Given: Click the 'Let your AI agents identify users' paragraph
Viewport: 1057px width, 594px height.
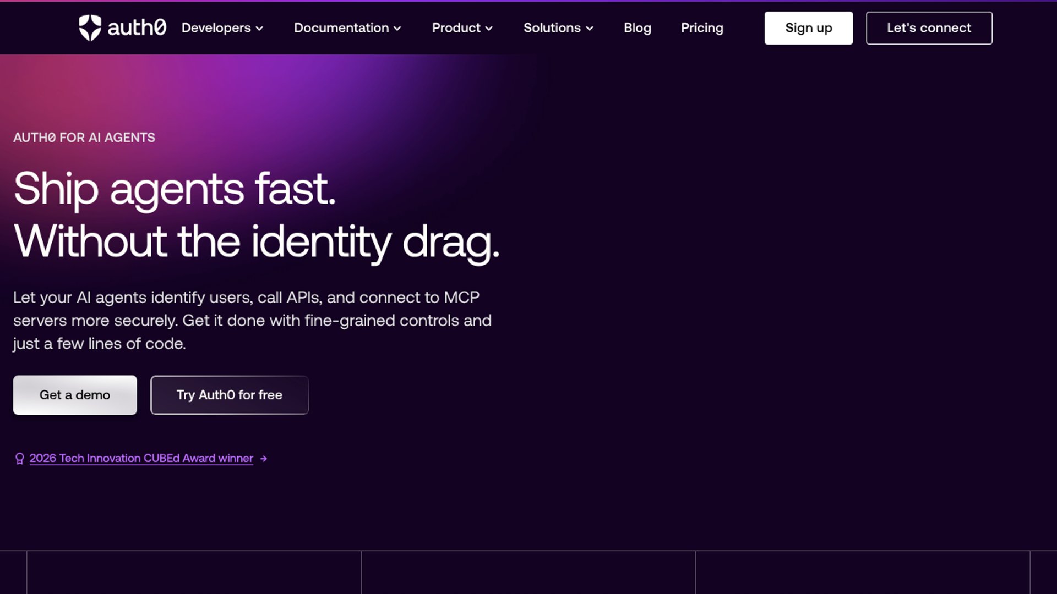Looking at the screenshot, I should click(x=252, y=321).
